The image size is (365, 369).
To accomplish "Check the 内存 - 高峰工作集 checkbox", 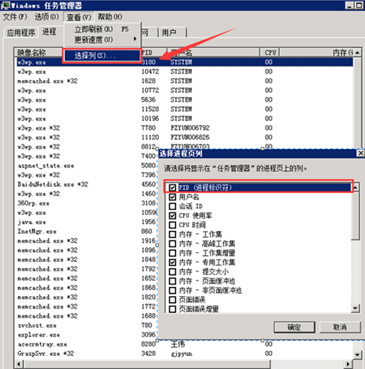I will pos(172,243).
